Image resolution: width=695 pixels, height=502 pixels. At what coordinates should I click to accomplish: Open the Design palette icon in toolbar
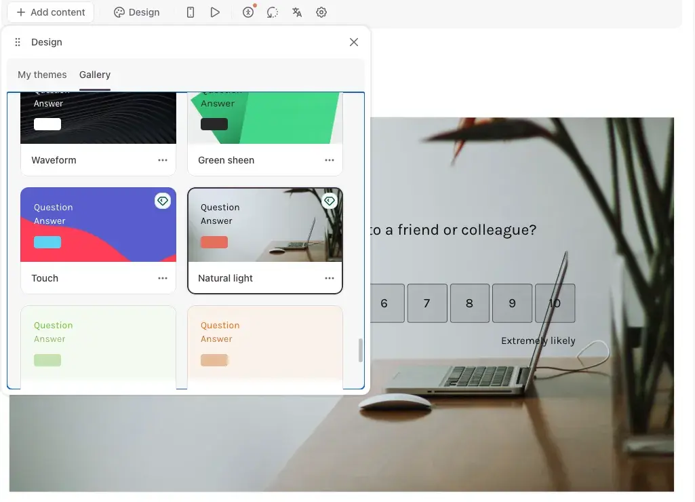(x=136, y=12)
